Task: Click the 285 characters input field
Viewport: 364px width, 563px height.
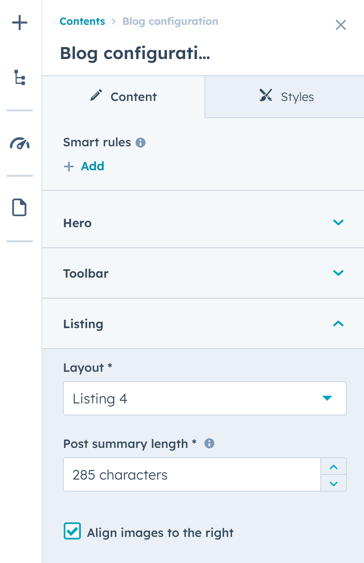Action: (x=192, y=475)
